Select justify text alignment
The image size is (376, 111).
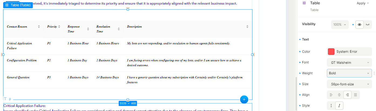(355, 95)
